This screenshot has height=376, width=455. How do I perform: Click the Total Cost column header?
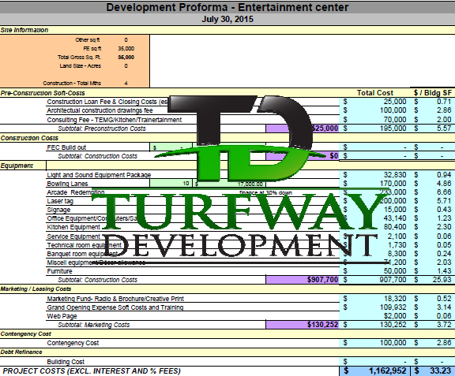click(375, 93)
